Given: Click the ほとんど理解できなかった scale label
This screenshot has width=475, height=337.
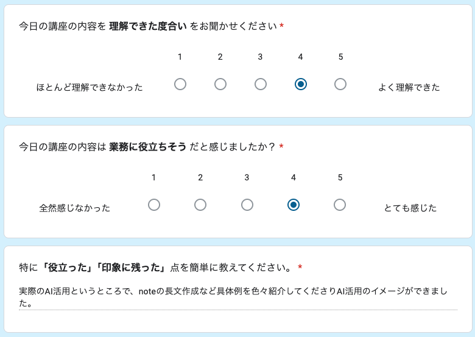Looking at the screenshot, I should (x=90, y=87).
